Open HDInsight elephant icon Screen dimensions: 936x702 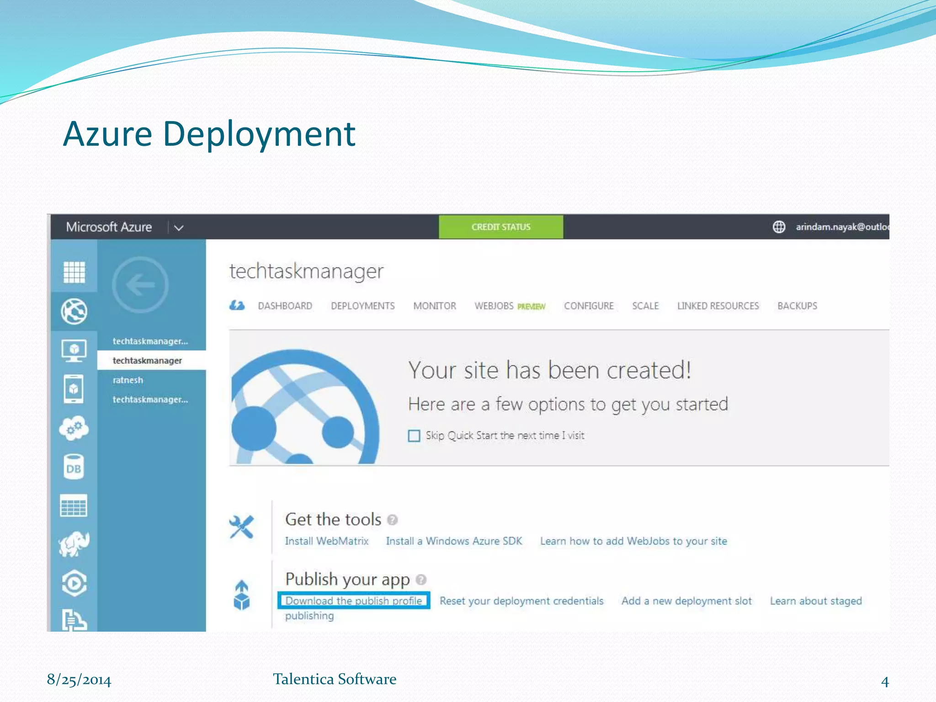click(x=74, y=544)
